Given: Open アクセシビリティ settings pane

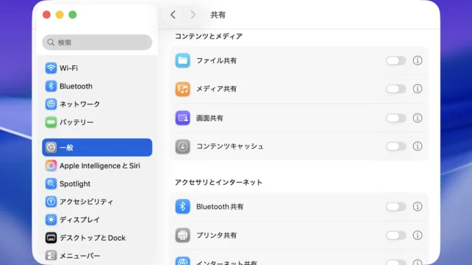Looking at the screenshot, I should (x=97, y=202).
